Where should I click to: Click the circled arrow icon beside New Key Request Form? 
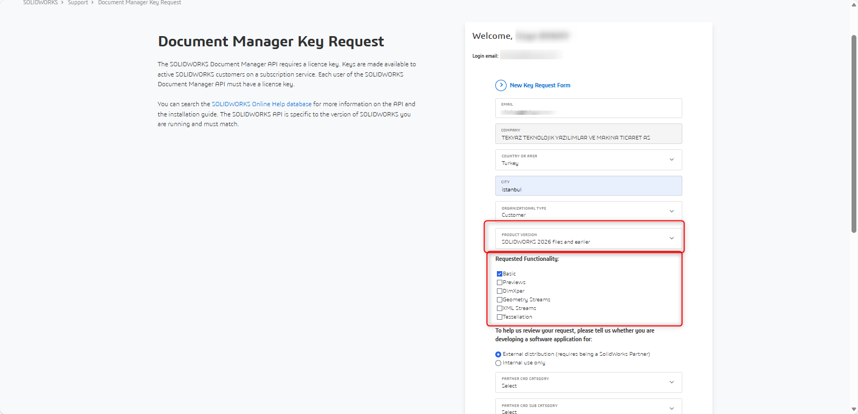(501, 85)
